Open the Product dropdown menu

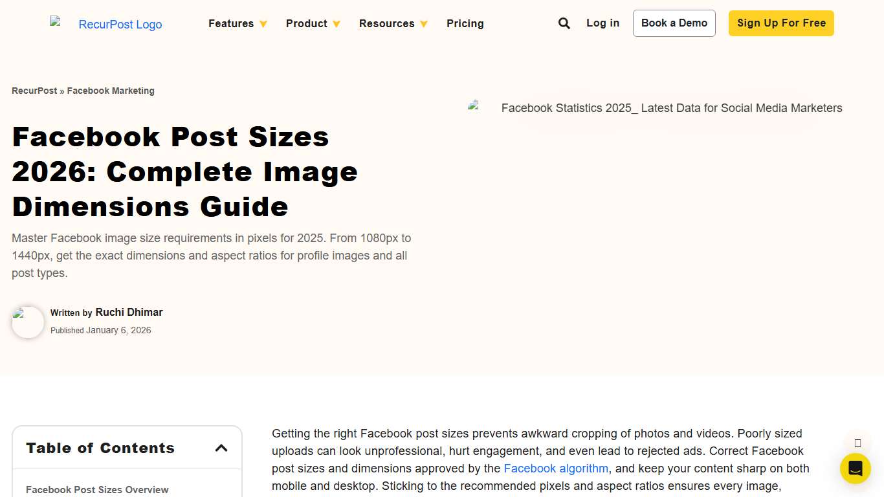(x=312, y=23)
